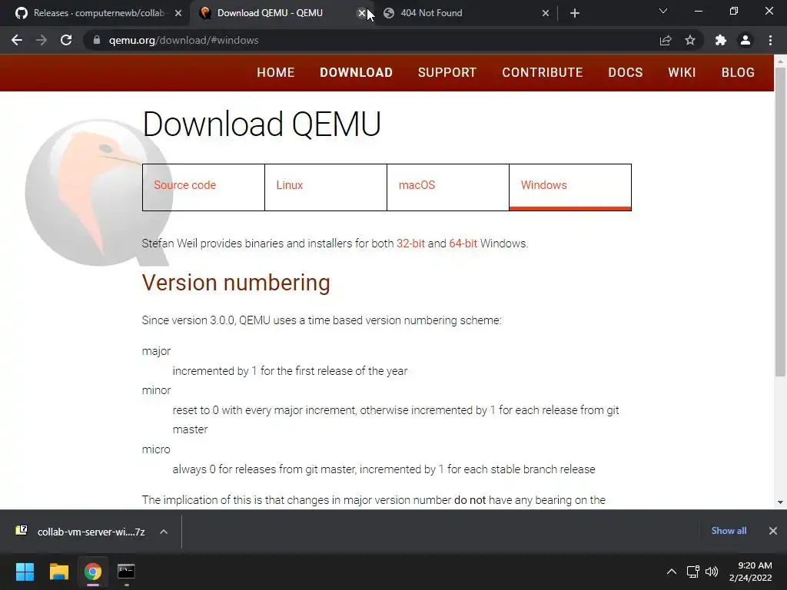This screenshot has width=787, height=590.
Task: Click the page scrollbar up arrow
Action: coord(780,61)
